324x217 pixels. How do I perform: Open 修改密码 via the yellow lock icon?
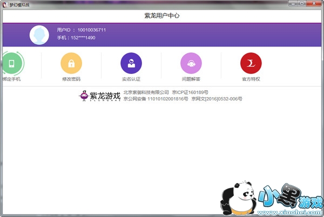[x=71, y=63]
